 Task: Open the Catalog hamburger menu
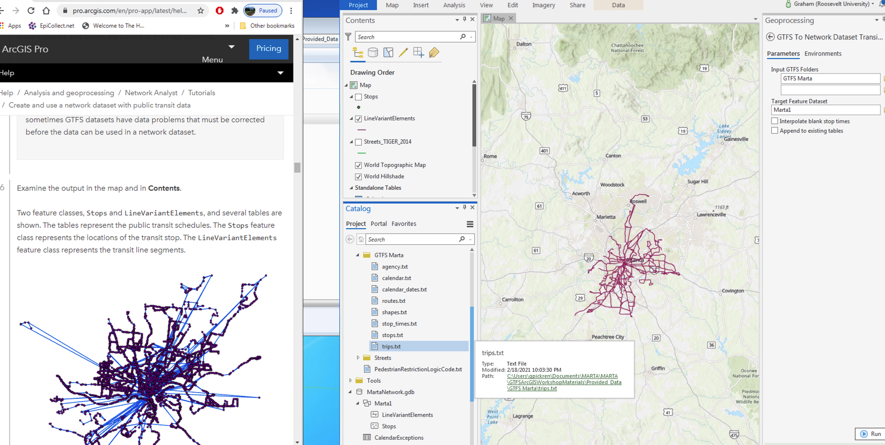tap(470, 224)
